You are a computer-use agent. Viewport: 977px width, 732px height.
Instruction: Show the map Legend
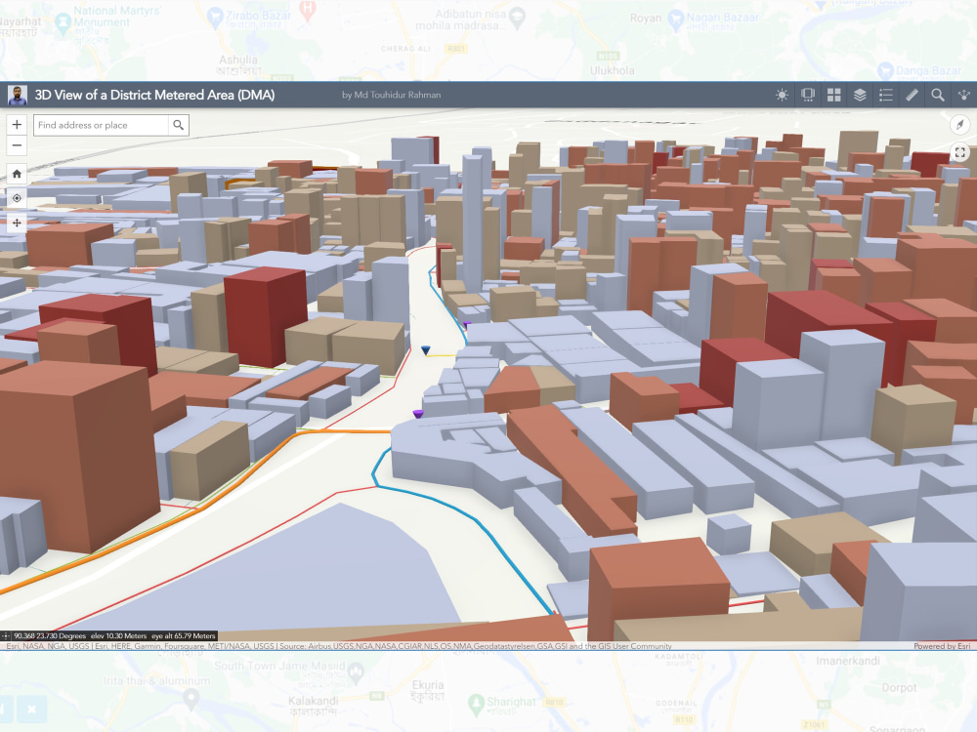pos(885,95)
